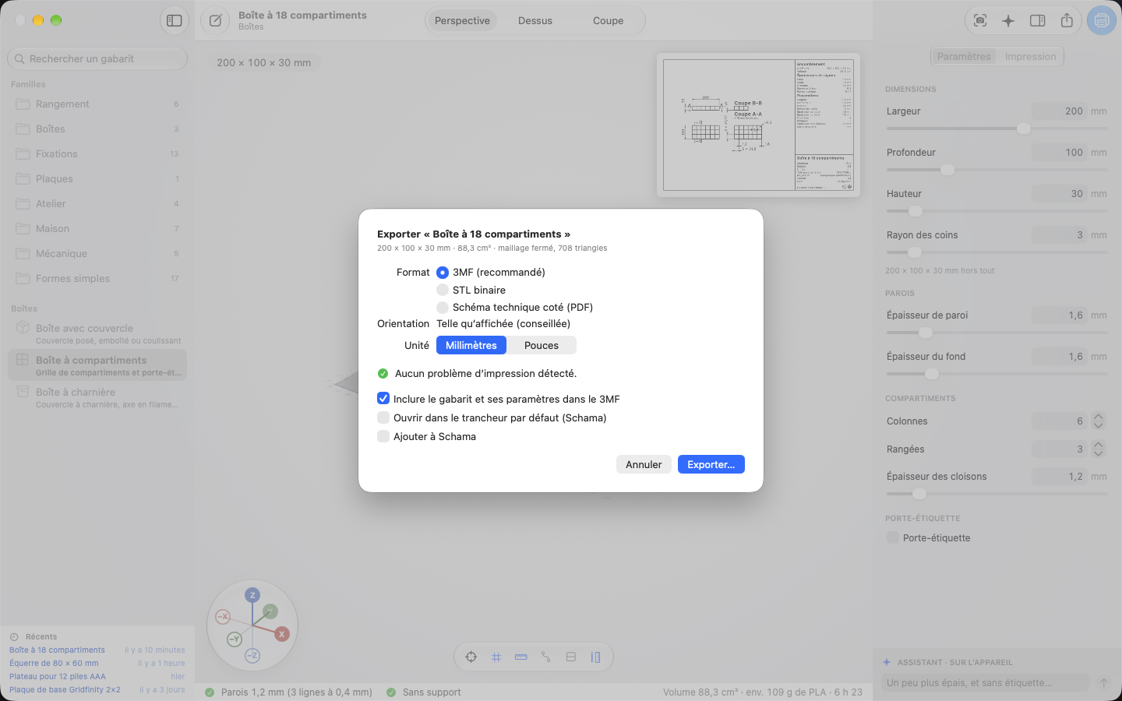
Task: Click the edit template pencil icon
Action: pos(215,21)
